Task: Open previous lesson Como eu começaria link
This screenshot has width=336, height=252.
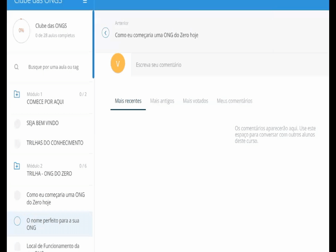Action: 156,35
